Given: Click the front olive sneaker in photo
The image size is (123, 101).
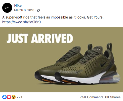Looking at the screenshot, I should click(87, 64).
